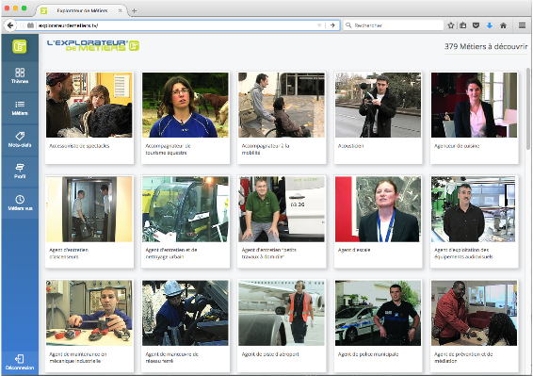Open the Agent d'entretien d'ascenseurs thumbnail
Image resolution: width=533 pixels, height=376 pixels.
[89, 209]
